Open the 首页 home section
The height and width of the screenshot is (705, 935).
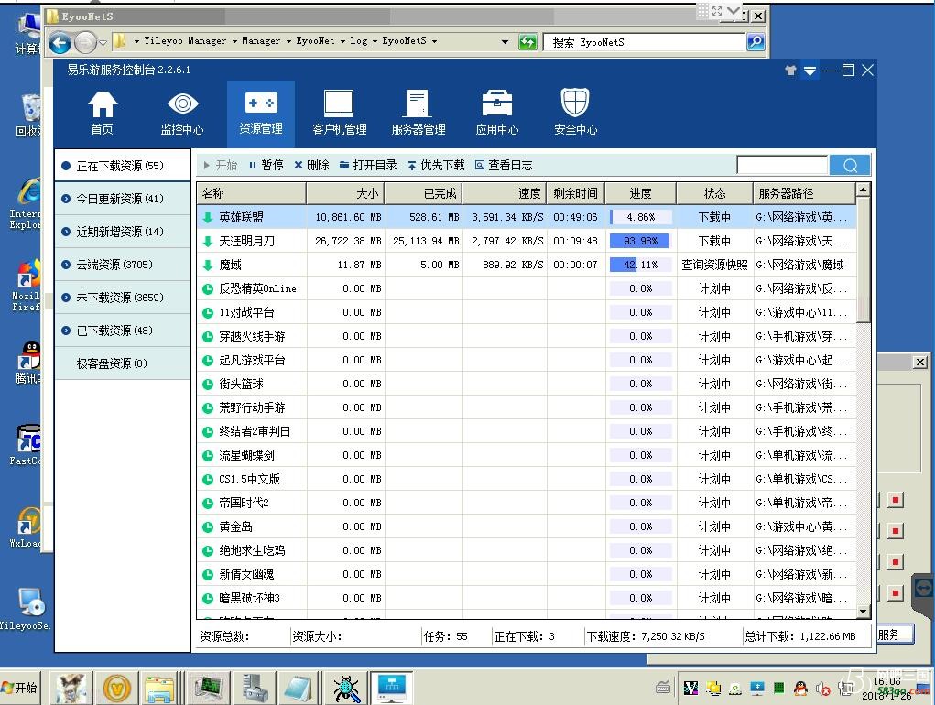point(102,113)
